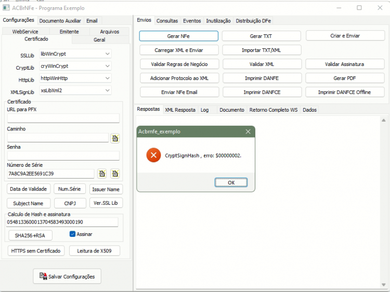
Task: Close the Acbrnfe_exemplo error dialog with X
Action: point(248,131)
